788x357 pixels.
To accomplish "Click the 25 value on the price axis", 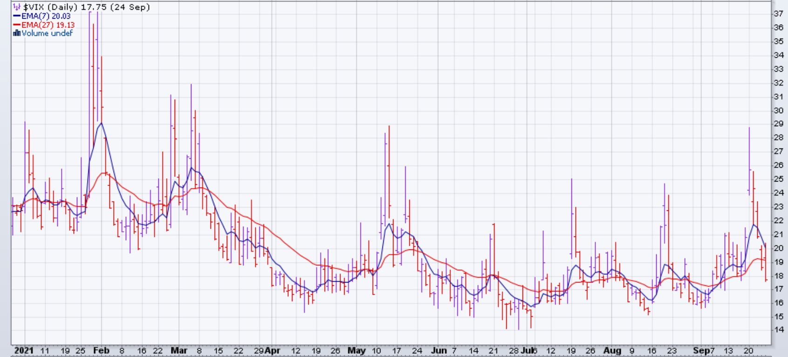I will [778, 179].
